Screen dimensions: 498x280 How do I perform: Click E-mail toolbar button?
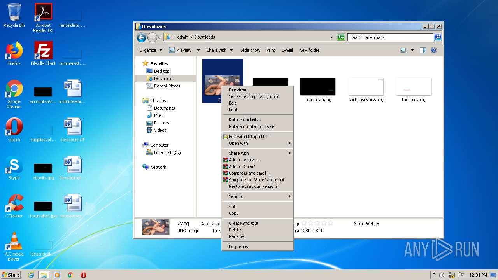click(287, 50)
